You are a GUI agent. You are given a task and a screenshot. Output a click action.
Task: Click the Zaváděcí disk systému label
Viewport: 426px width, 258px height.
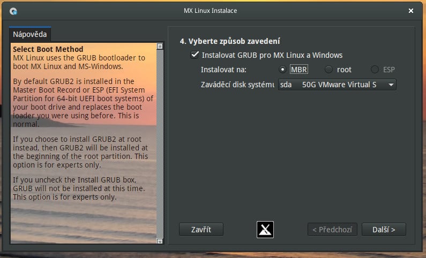[237, 85]
